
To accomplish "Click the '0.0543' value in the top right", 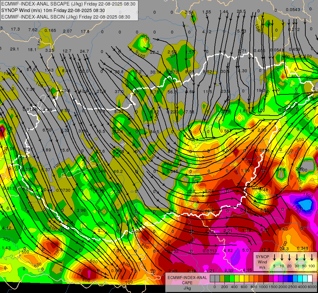I will (x=293, y=9).
